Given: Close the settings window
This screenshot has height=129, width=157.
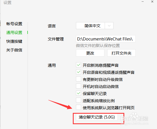Looking at the screenshot, I should 152,2.
